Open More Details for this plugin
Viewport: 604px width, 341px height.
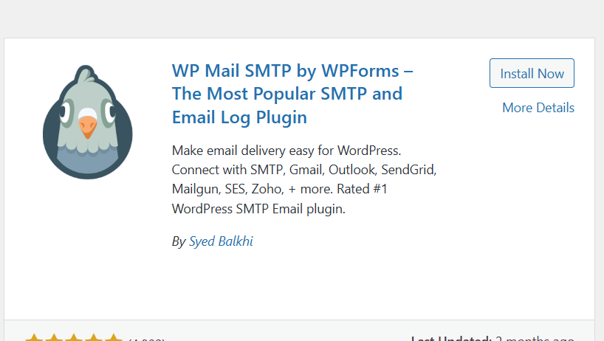[x=538, y=108]
